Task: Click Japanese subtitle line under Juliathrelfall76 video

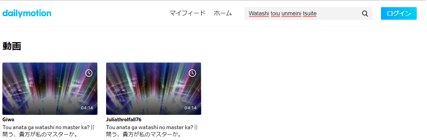Action: (x=143, y=135)
